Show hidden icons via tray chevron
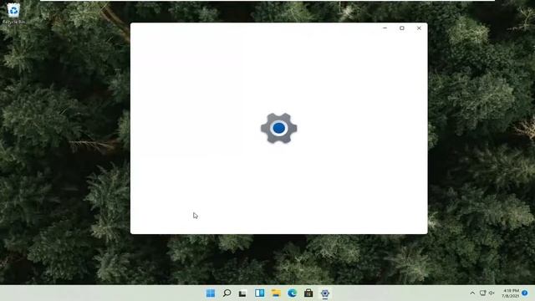 pyautogui.click(x=472, y=293)
